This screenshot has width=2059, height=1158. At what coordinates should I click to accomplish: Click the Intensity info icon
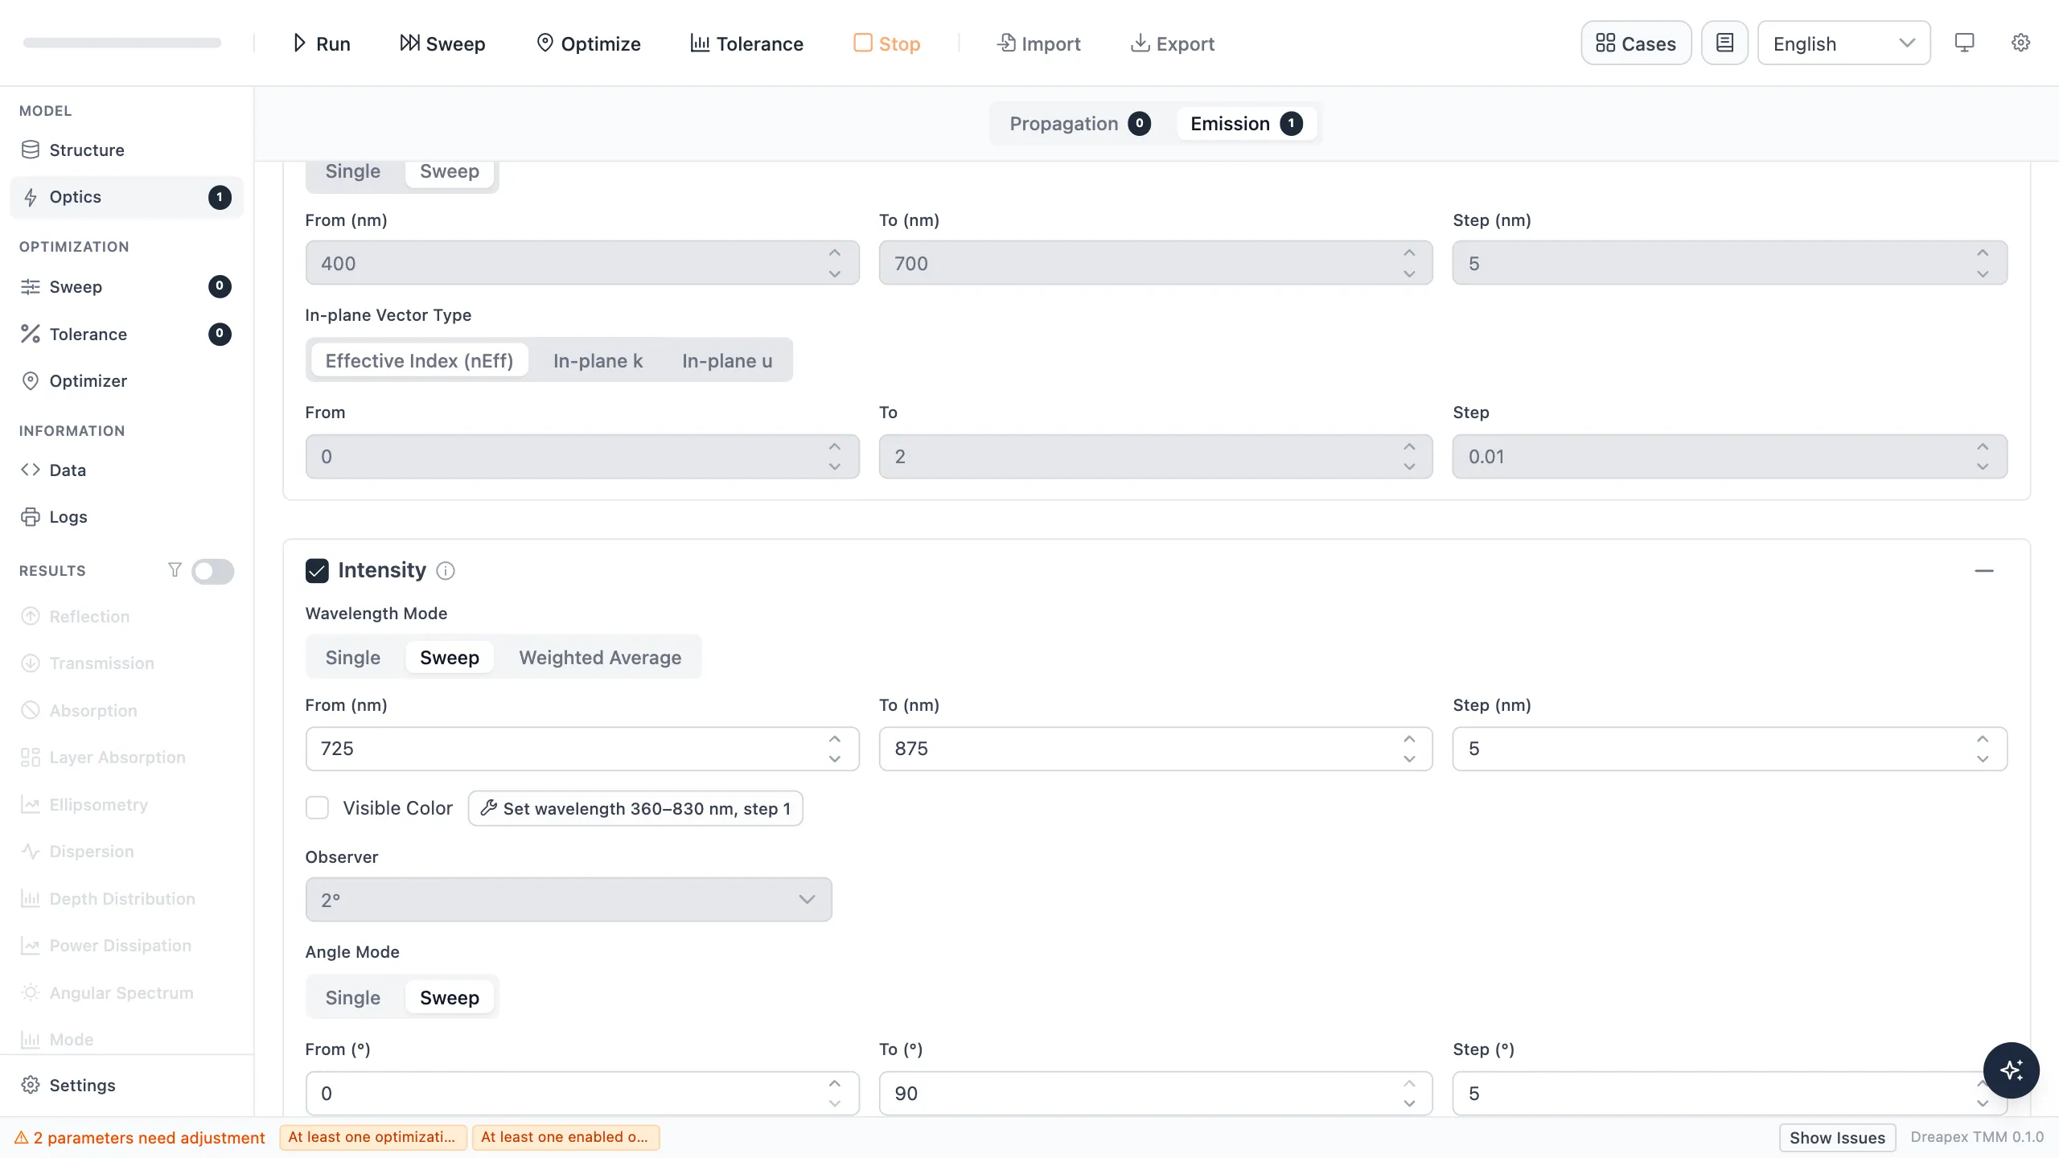pos(446,571)
